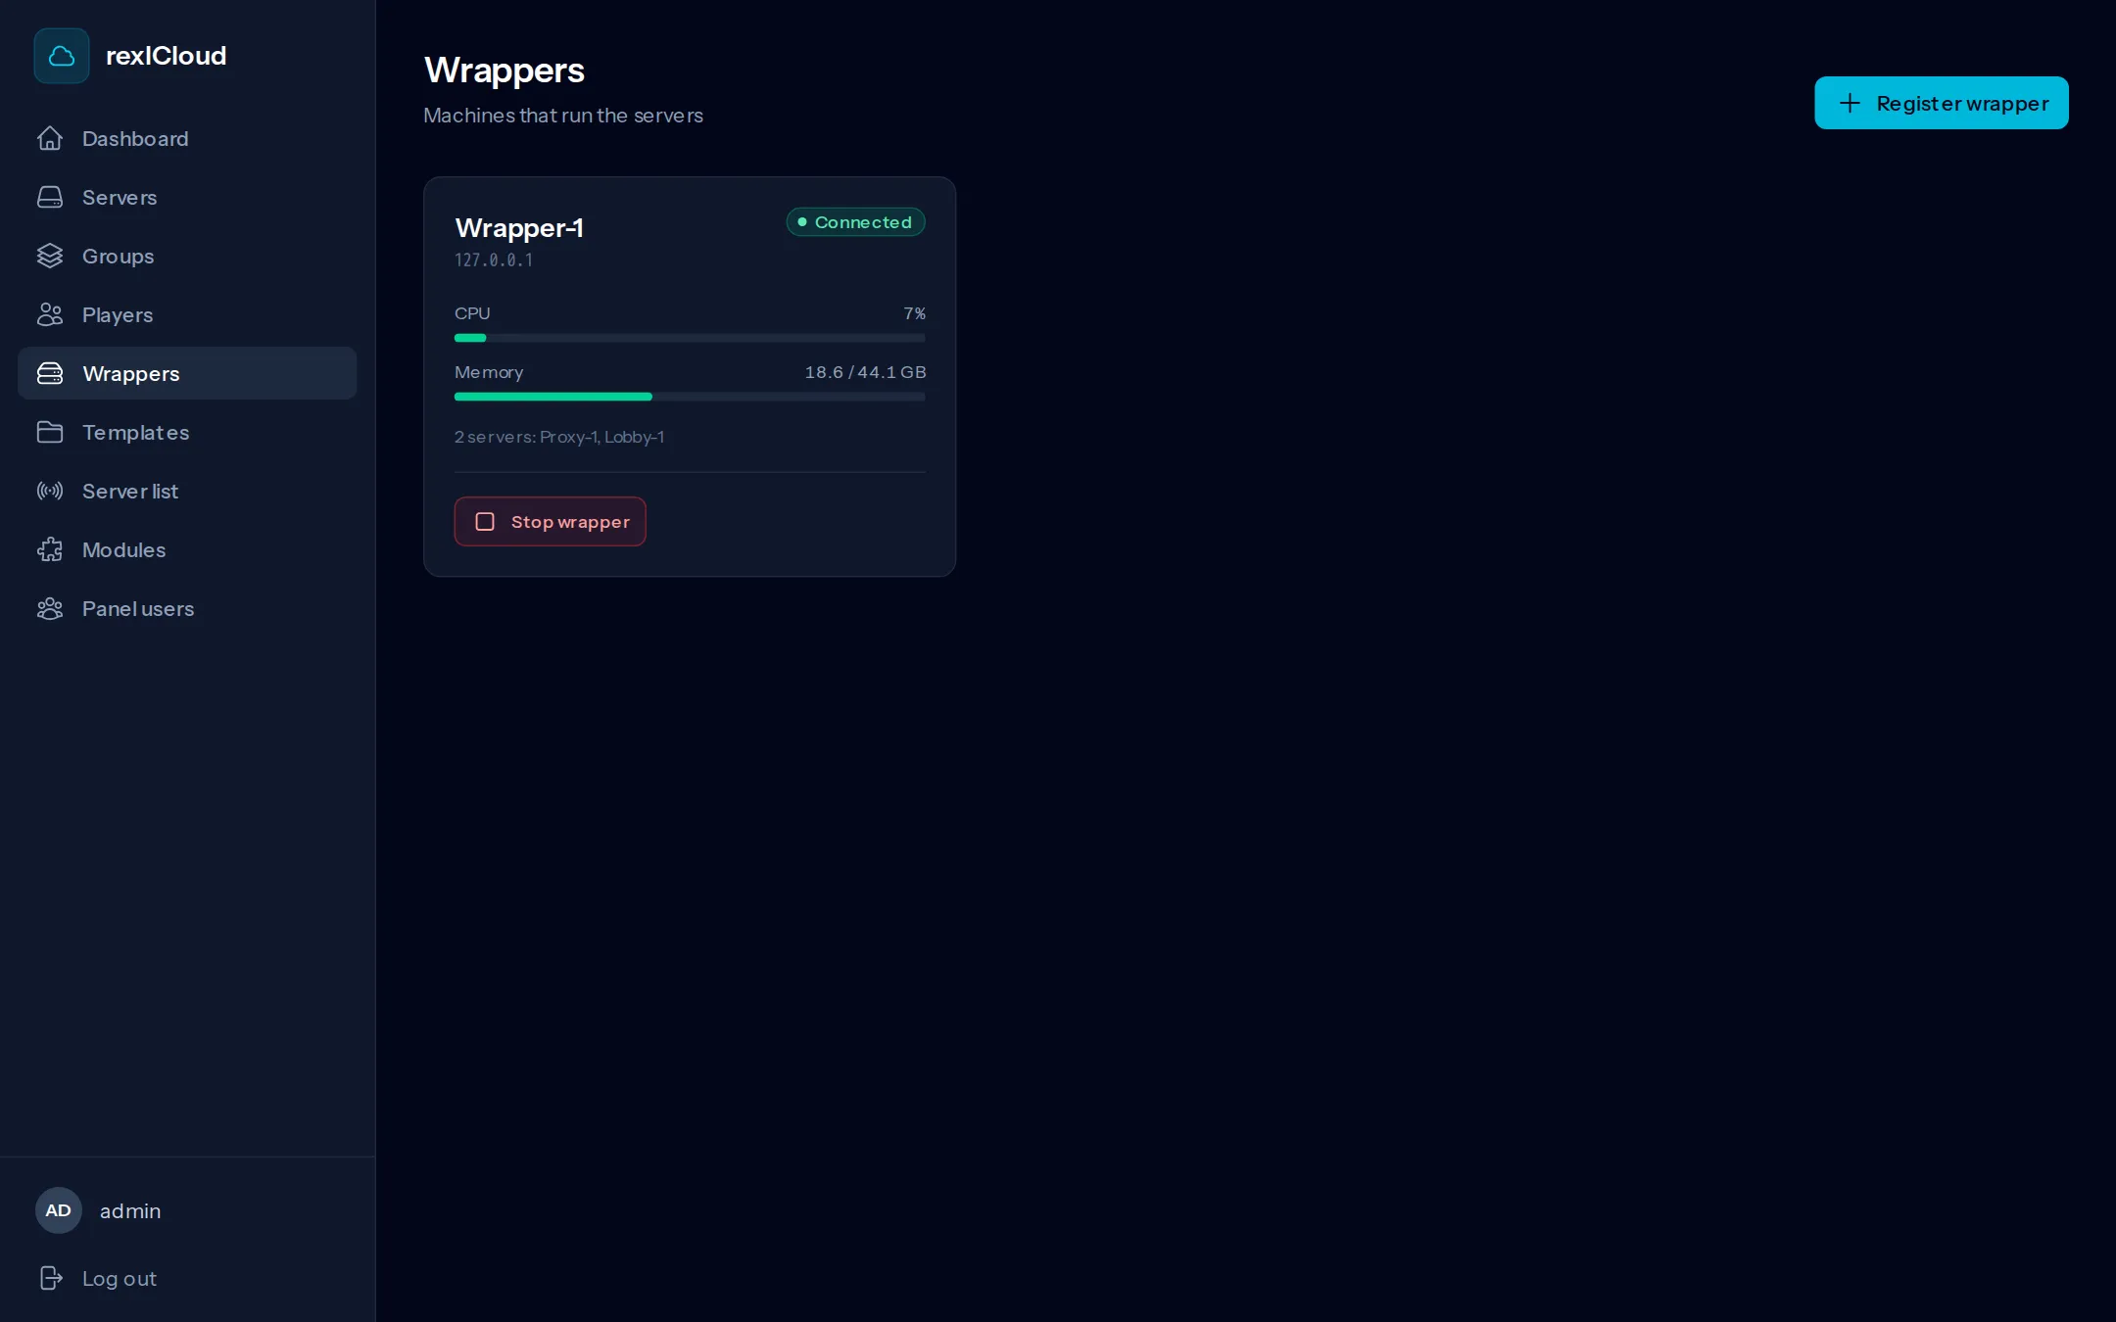
Task: Click the Server list broadcast icon
Action: 50,492
